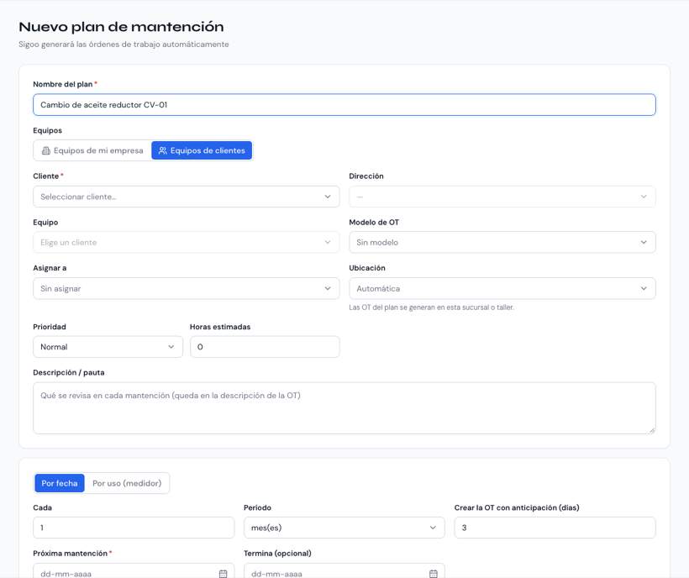Open the Modelo de OT dropdown
Image resolution: width=689 pixels, height=578 pixels.
tap(502, 243)
